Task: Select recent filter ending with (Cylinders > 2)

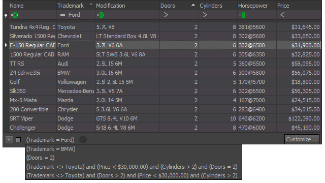Action: pyautogui.click(x=132, y=175)
